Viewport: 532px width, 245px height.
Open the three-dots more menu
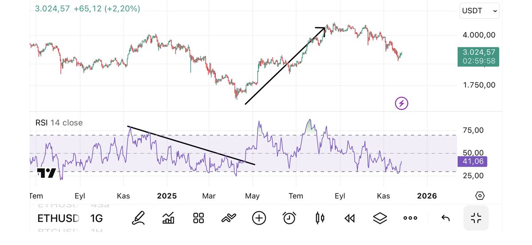tap(410, 218)
